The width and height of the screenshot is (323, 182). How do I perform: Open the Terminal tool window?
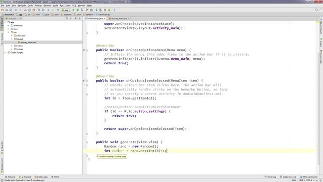coord(10,177)
